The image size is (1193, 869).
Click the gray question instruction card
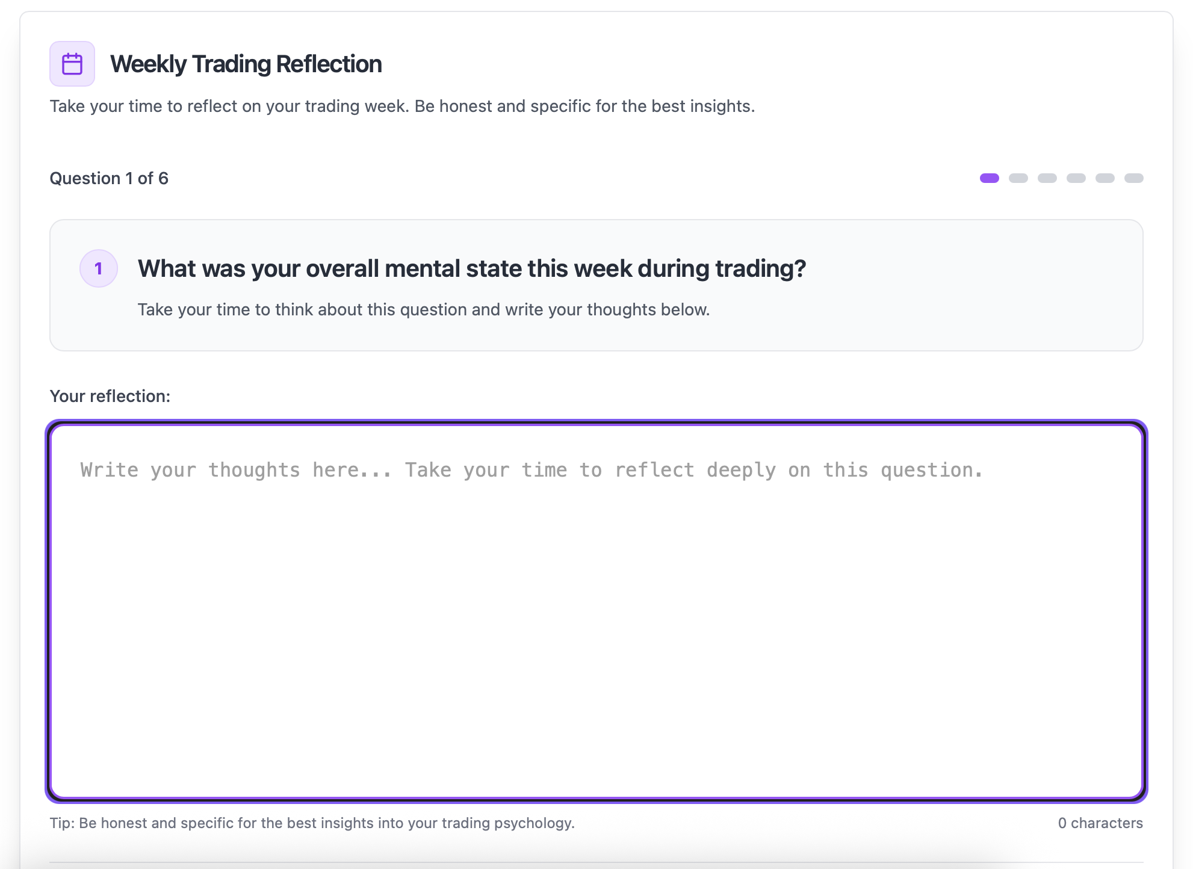596,284
